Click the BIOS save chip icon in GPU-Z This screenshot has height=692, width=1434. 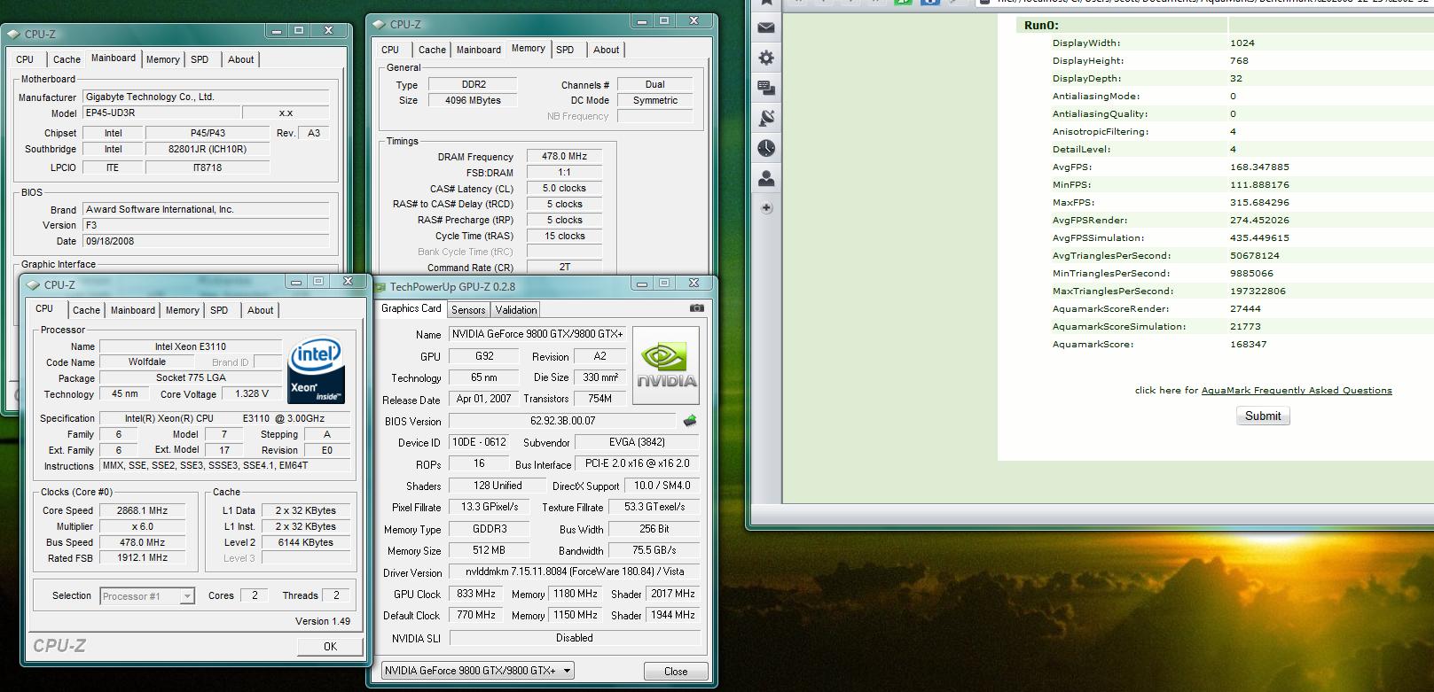tap(690, 421)
